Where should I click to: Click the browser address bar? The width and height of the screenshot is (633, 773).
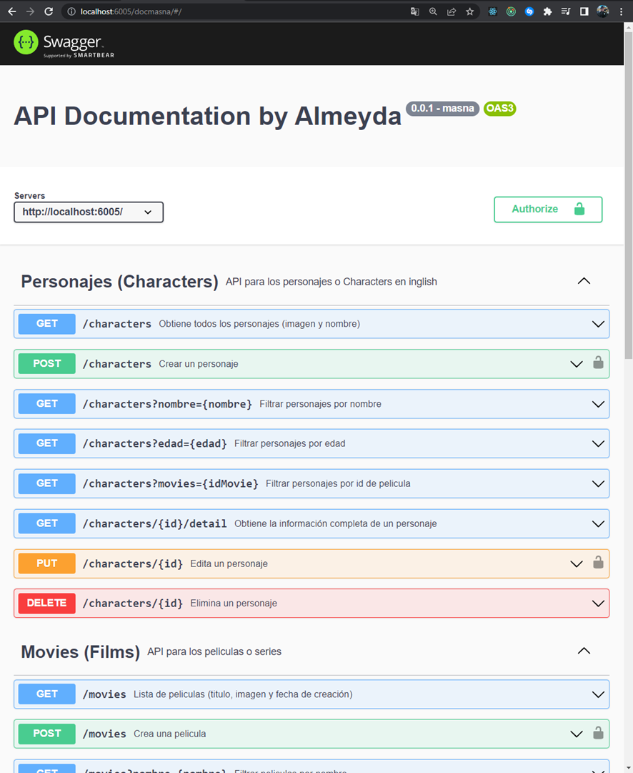click(x=214, y=11)
